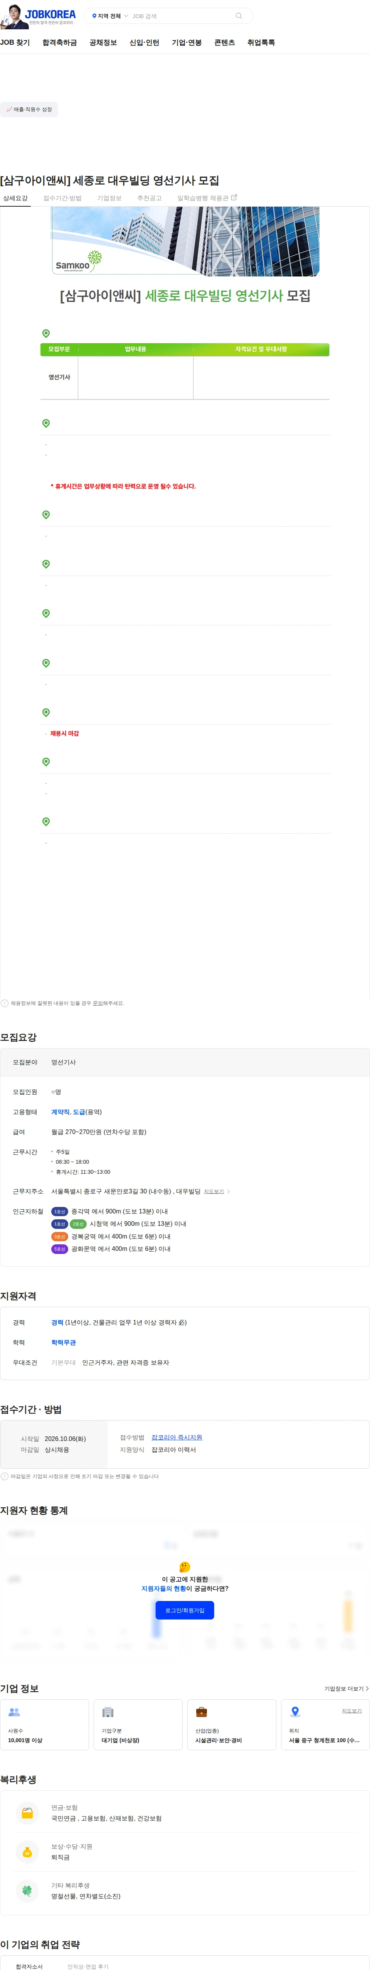This screenshot has width=370, height=1970.
Task: Open 지도보기 in the 위치 card
Action: [351, 1710]
